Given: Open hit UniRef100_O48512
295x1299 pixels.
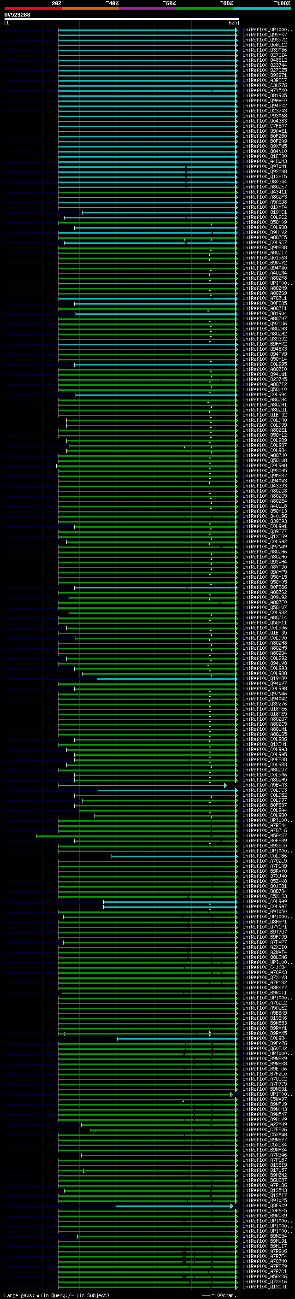Looking at the screenshot, I should click(x=264, y=60).
